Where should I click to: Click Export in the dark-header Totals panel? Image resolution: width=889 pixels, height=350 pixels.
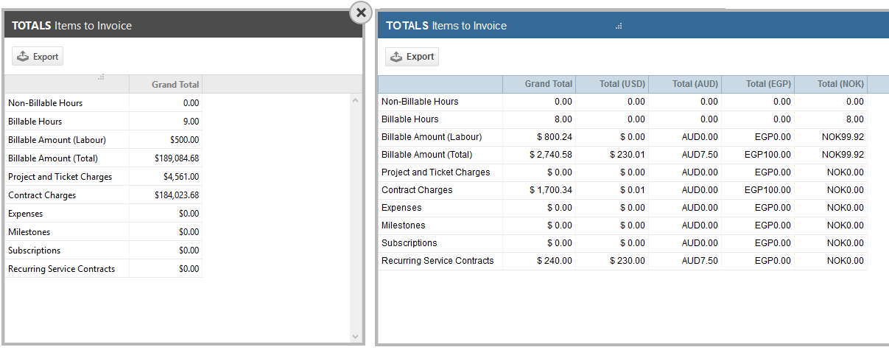click(x=38, y=57)
